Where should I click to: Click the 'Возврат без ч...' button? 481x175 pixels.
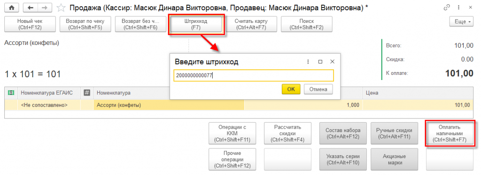140,24
